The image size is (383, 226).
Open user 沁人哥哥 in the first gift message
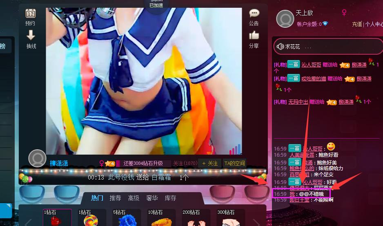pos(311,65)
